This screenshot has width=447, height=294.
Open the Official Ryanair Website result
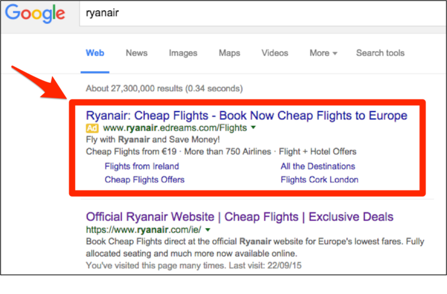click(x=240, y=217)
